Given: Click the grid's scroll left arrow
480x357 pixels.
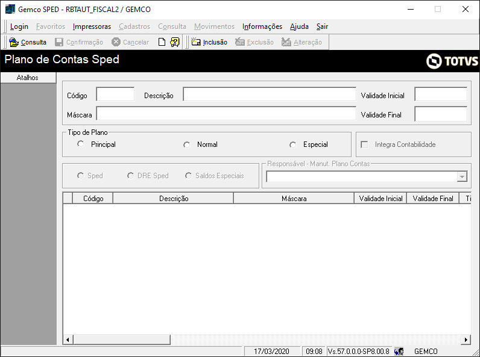Looking at the screenshot, I should [68, 340].
